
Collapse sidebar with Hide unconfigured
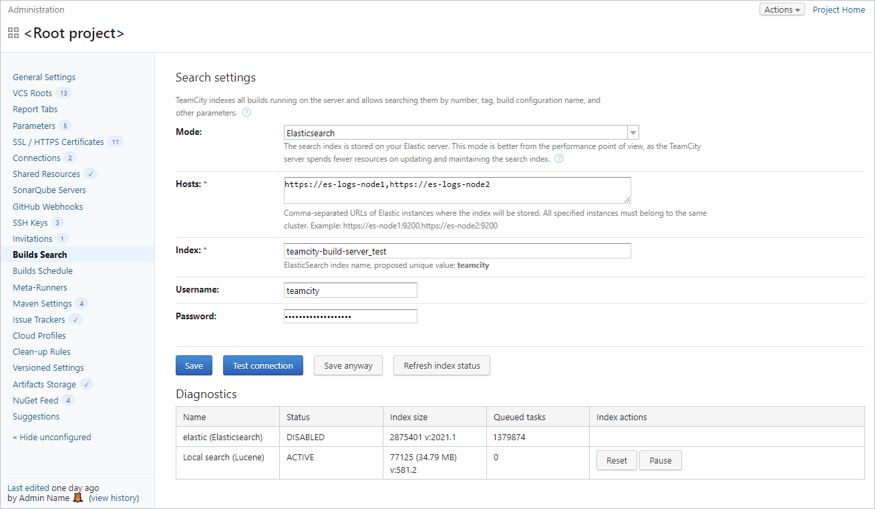tap(51, 437)
